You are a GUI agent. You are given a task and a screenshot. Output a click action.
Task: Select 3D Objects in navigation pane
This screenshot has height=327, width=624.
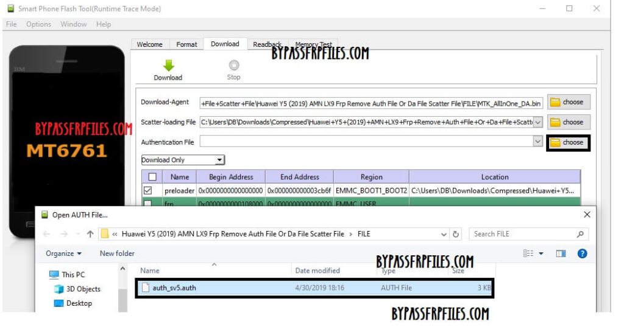[83, 289]
